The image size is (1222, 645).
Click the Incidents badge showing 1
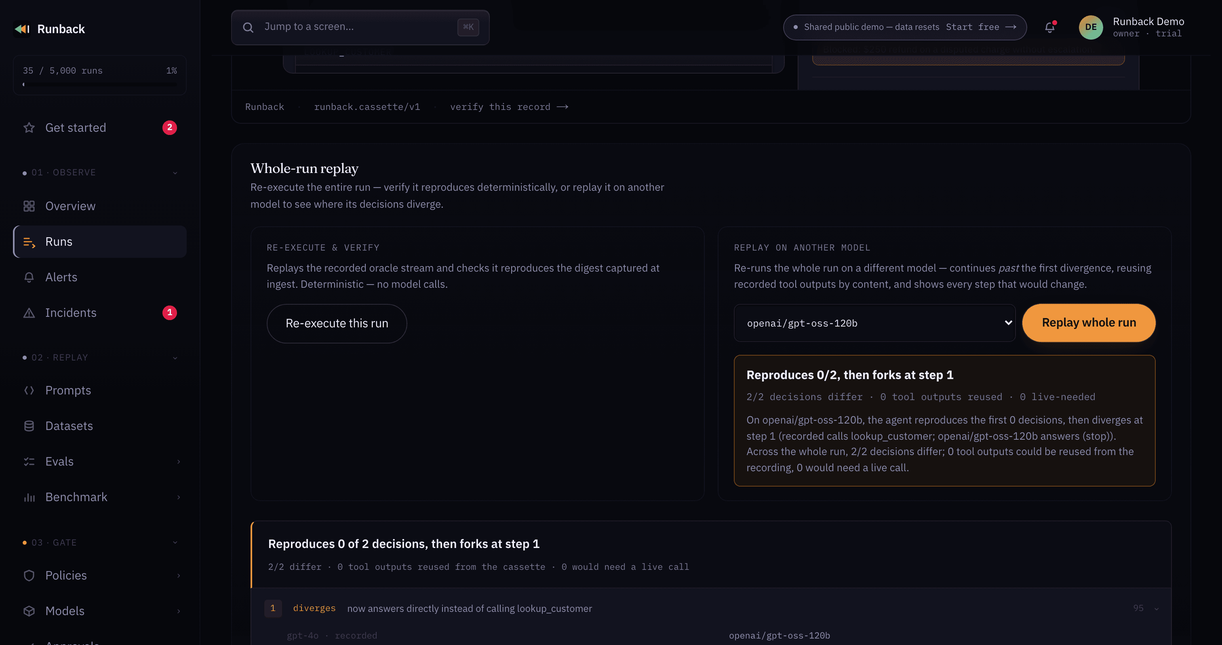coord(169,312)
